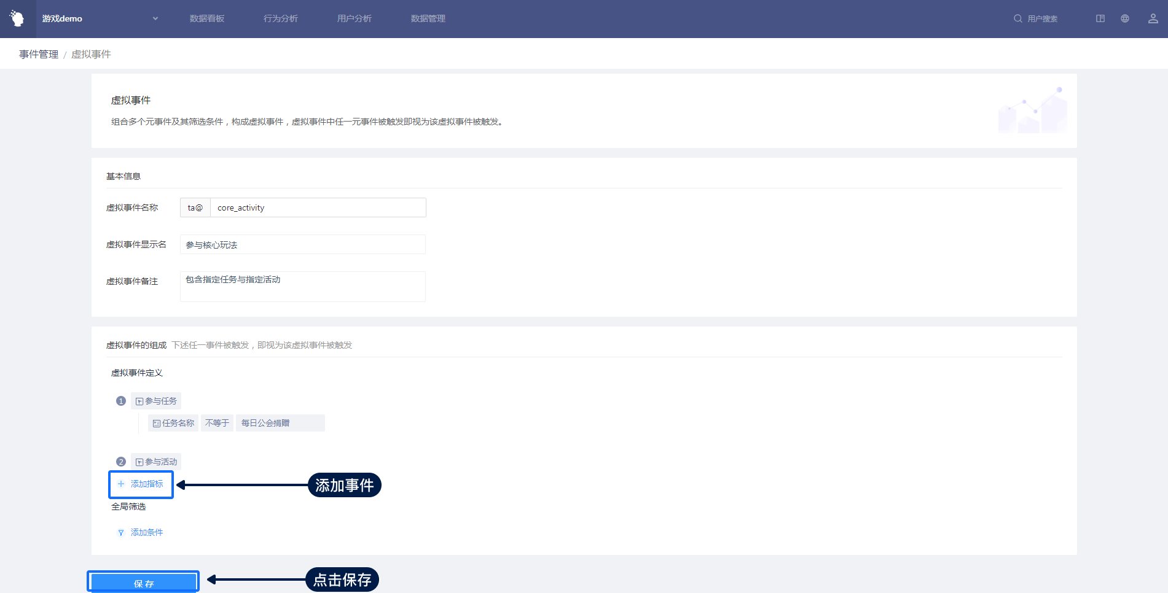Click the funnel filter icon beside 添加条件
1168x593 pixels.
click(121, 533)
